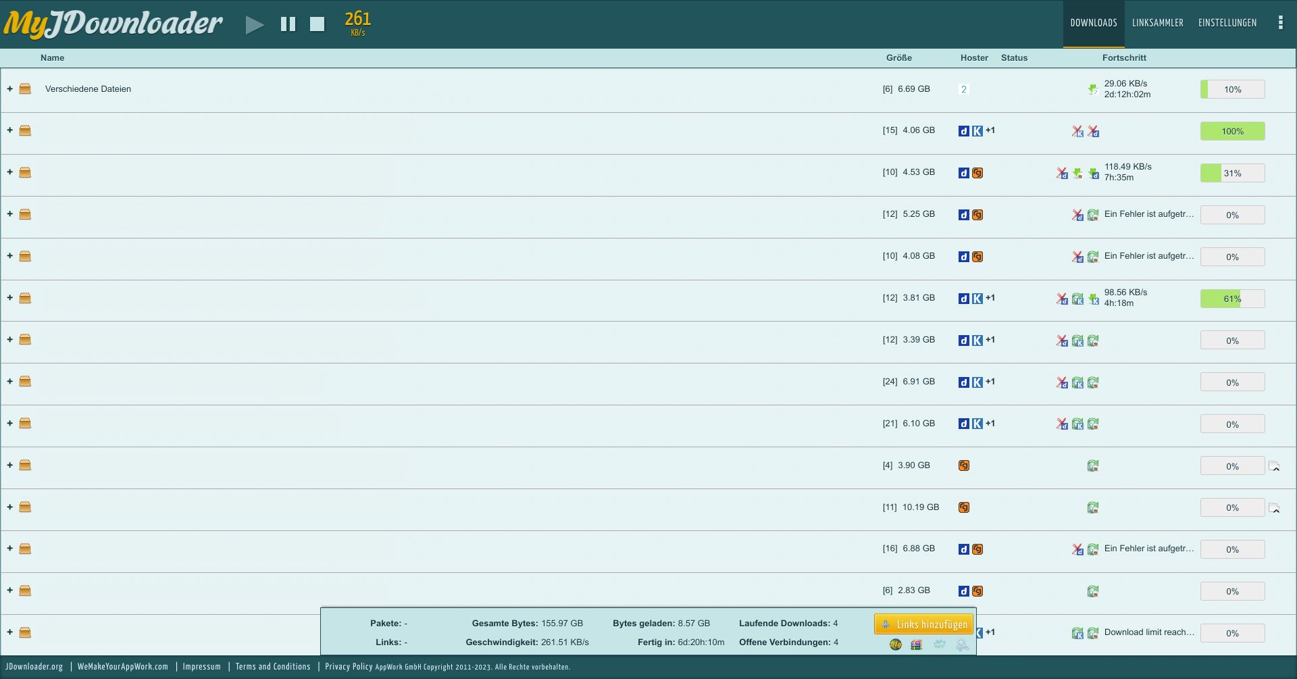The width and height of the screenshot is (1297, 679).
Task: Click the blue 'd' hoster icon in the 4.06 GB row
Action: tap(964, 131)
